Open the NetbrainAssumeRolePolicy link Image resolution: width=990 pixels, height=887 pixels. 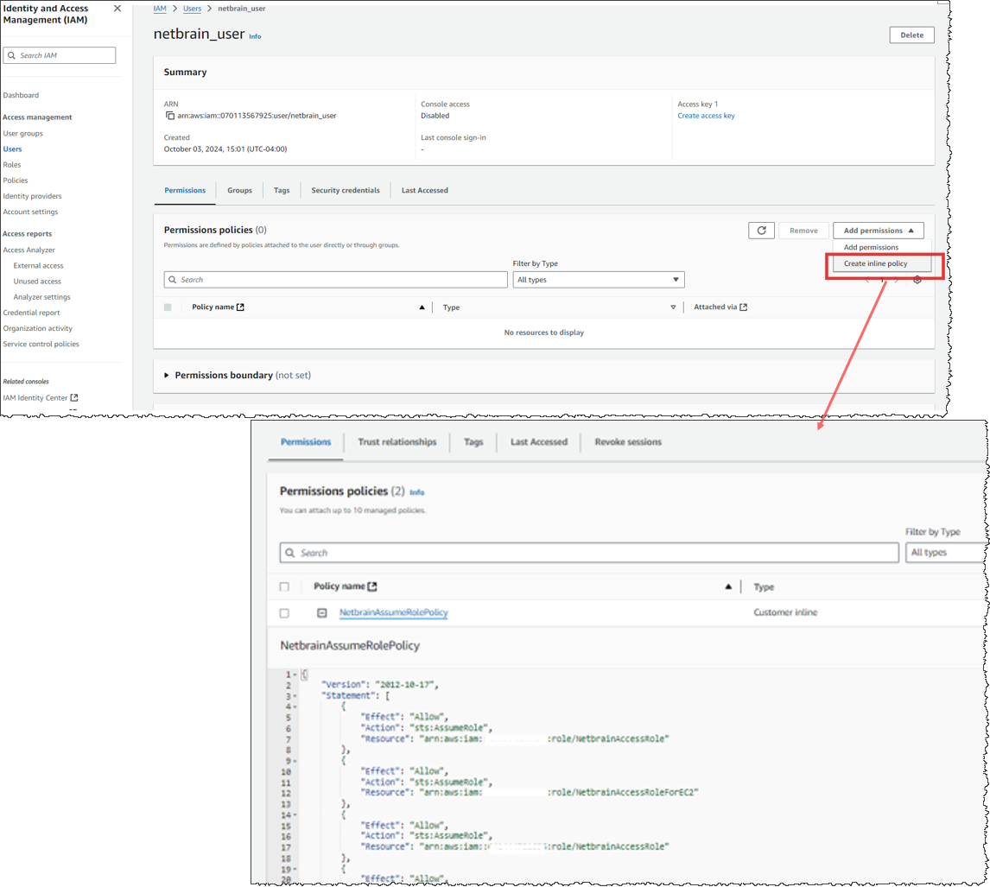point(393,612)
